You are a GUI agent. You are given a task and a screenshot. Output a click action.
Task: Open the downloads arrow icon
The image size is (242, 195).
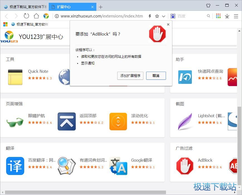pyautogui.click(x=227, y=16)
